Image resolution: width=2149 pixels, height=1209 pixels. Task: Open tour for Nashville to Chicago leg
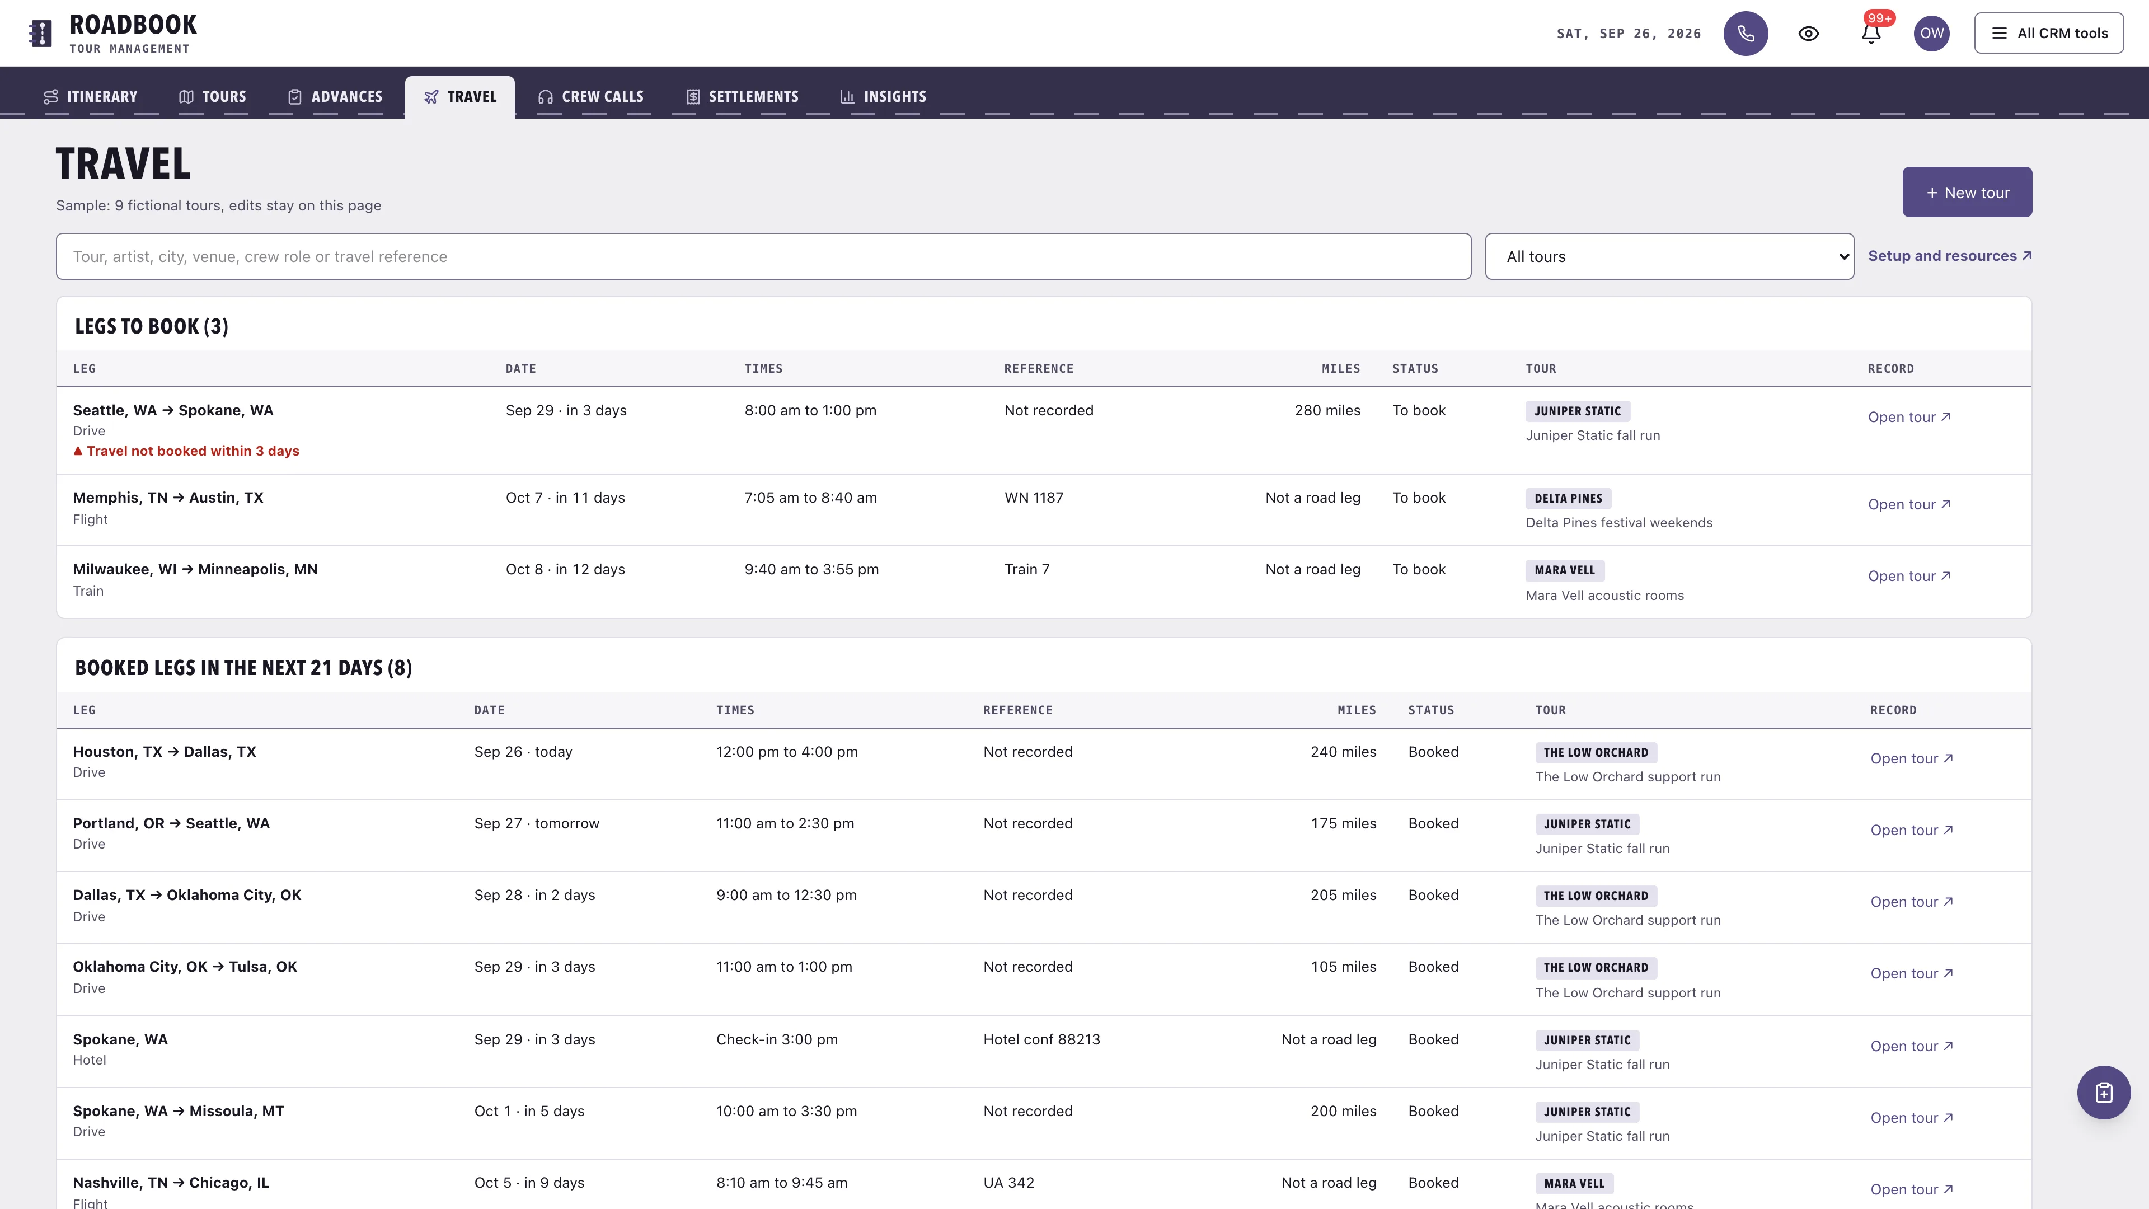(x=1911, y=1190)
